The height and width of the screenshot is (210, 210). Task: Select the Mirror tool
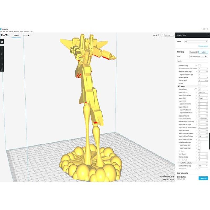[2, 64]
